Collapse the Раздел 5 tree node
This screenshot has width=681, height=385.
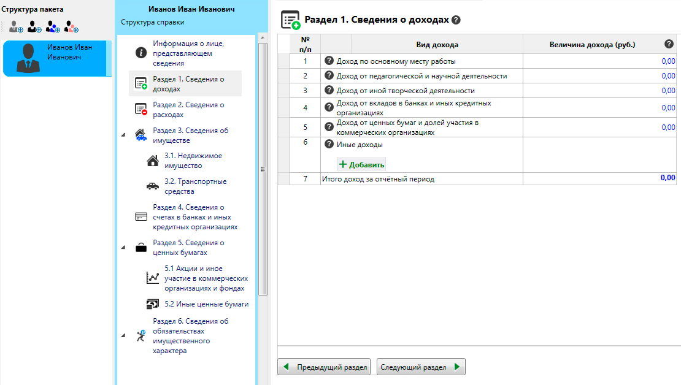tap(123, 248)
